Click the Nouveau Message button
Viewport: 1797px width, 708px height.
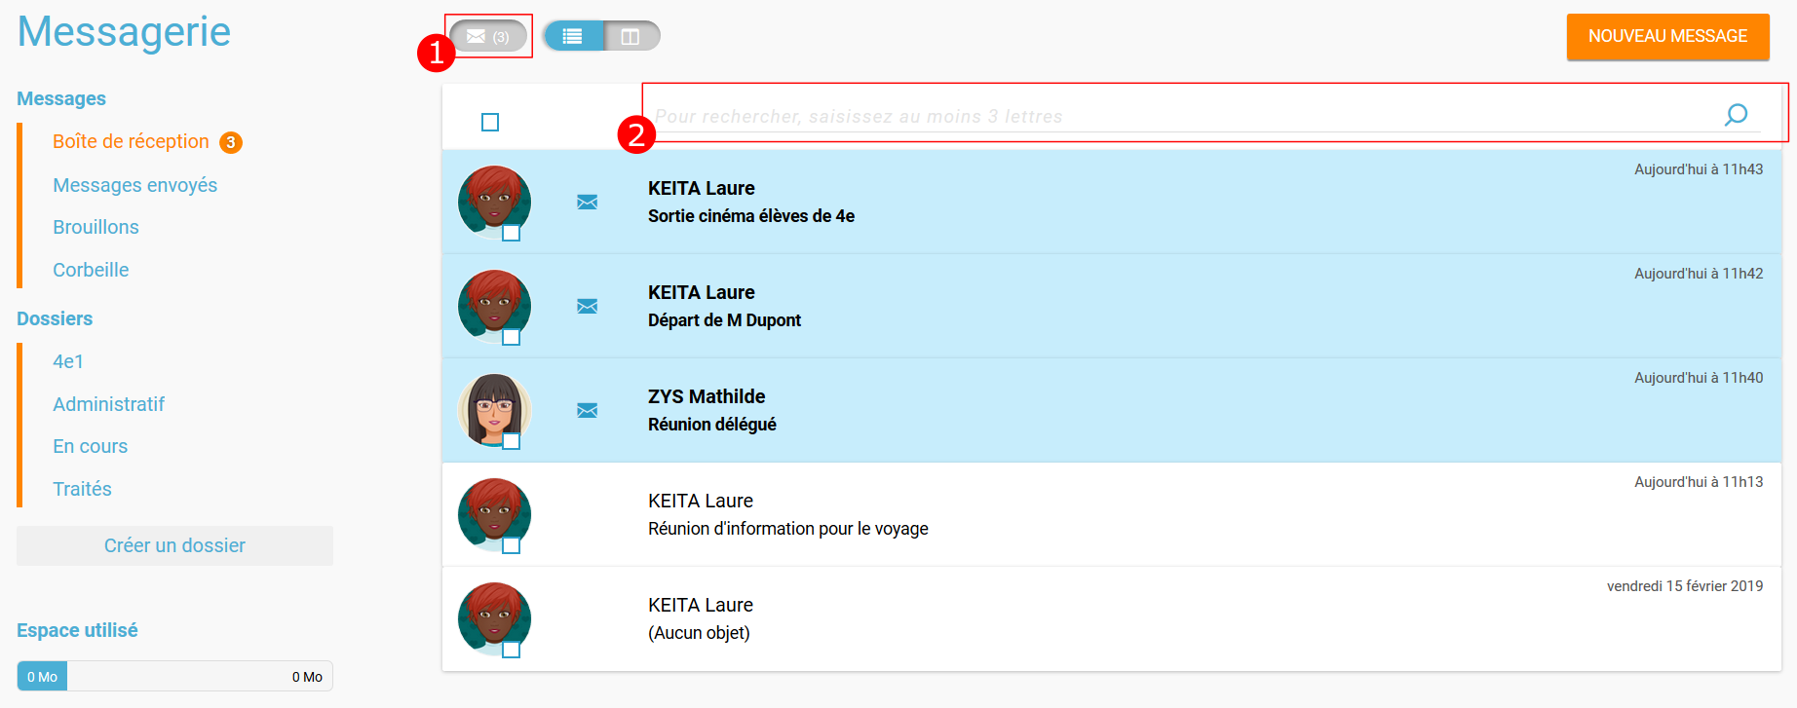click(1667, 36)
